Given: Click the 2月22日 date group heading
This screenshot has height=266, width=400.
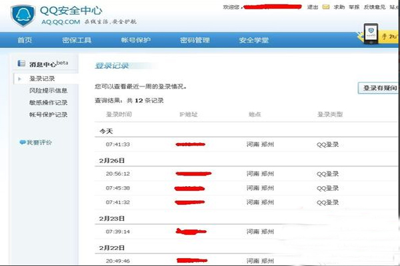Looking at the screenshot, I should pos(112,248).
